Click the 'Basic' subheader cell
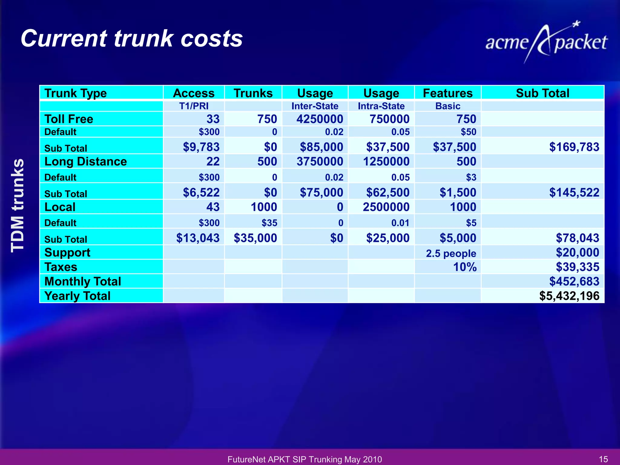Viewport: 620px width, 465px height. [x=448, y=106]
